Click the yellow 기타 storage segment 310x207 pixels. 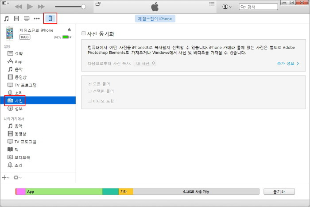click(x=126, y=192)
